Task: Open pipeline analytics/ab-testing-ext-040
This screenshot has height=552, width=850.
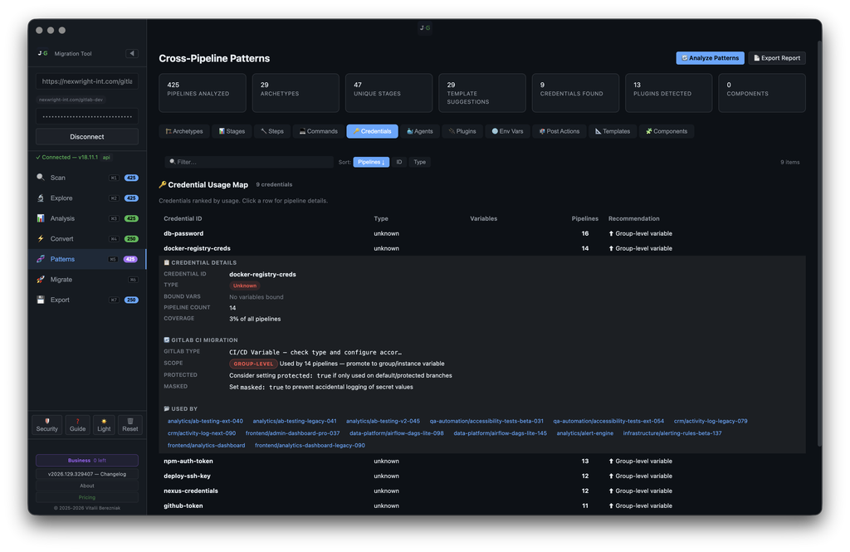Action: coord(205,421)
